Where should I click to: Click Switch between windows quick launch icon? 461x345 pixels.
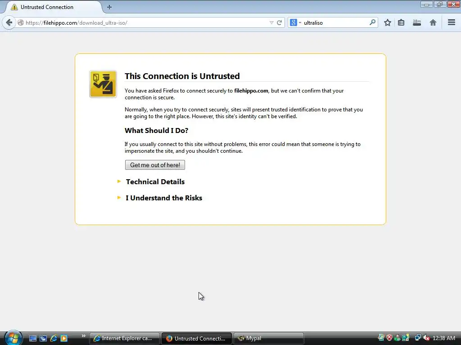click(43, 338)
